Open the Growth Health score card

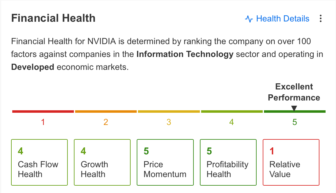[102, 162]
